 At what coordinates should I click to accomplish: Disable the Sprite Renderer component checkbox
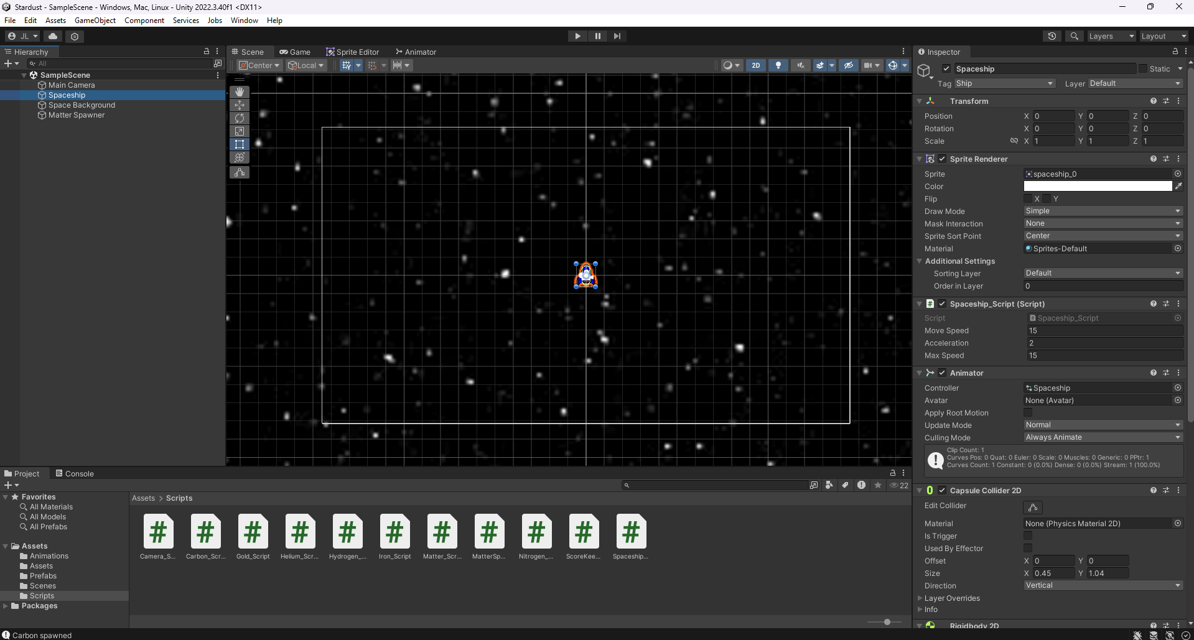tap(942, 159)
